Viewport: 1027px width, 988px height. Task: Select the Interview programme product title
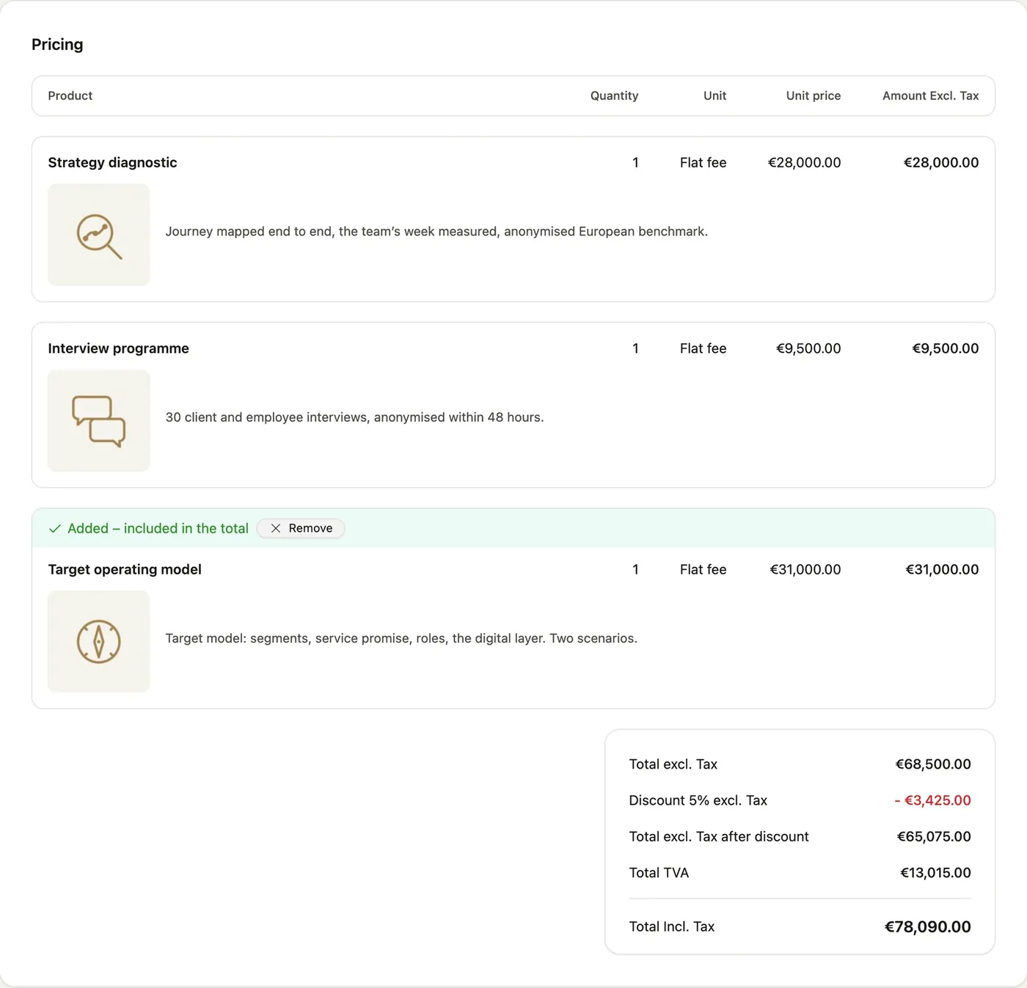point(119,348)
